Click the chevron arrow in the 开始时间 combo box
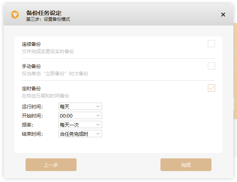The image size is (237, 182). pos(98,116)
